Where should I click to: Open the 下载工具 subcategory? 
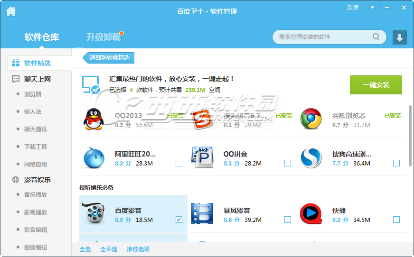(36, 147)
